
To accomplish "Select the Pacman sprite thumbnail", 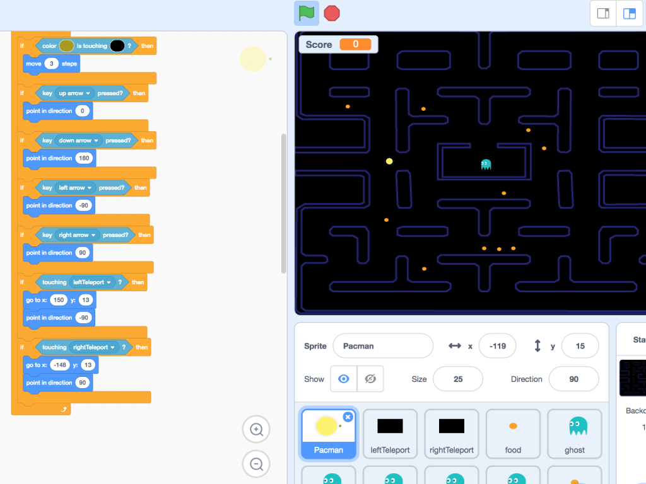I will [x=328, y=434].
